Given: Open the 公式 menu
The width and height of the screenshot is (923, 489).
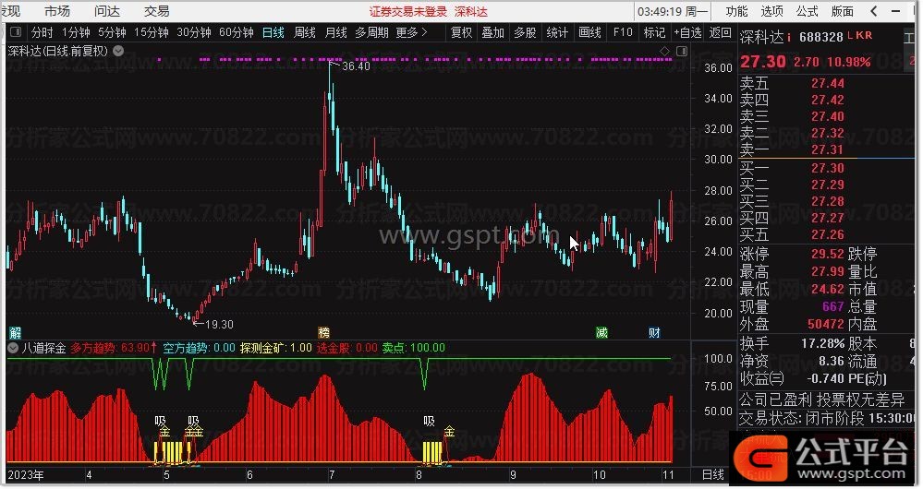Looking at the screenshot, I should (807, 11).
